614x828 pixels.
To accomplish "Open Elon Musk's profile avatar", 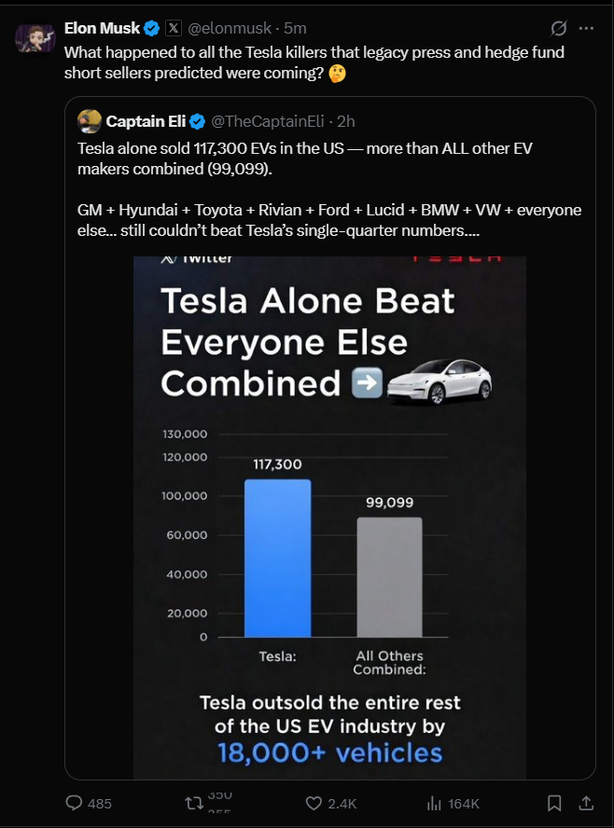I will [34, 39].
